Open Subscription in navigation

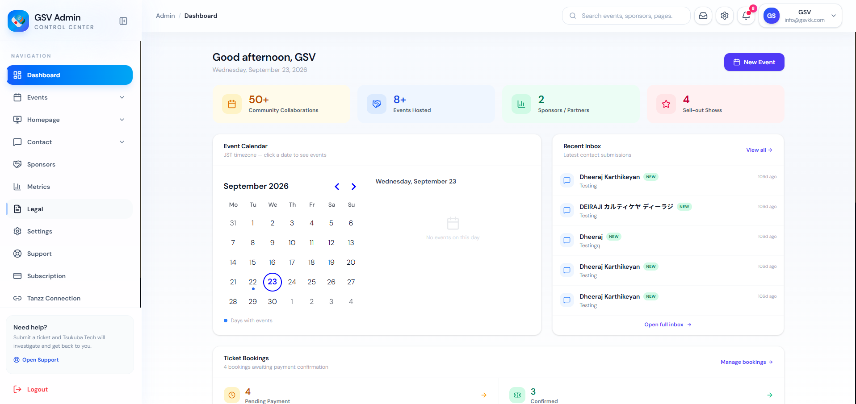[70, 276]
